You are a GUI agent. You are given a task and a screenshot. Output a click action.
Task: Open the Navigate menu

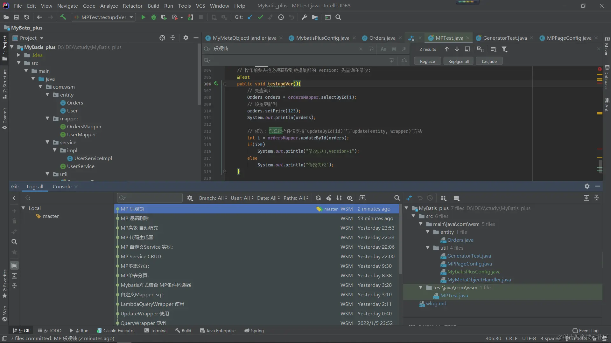point(67,6)
